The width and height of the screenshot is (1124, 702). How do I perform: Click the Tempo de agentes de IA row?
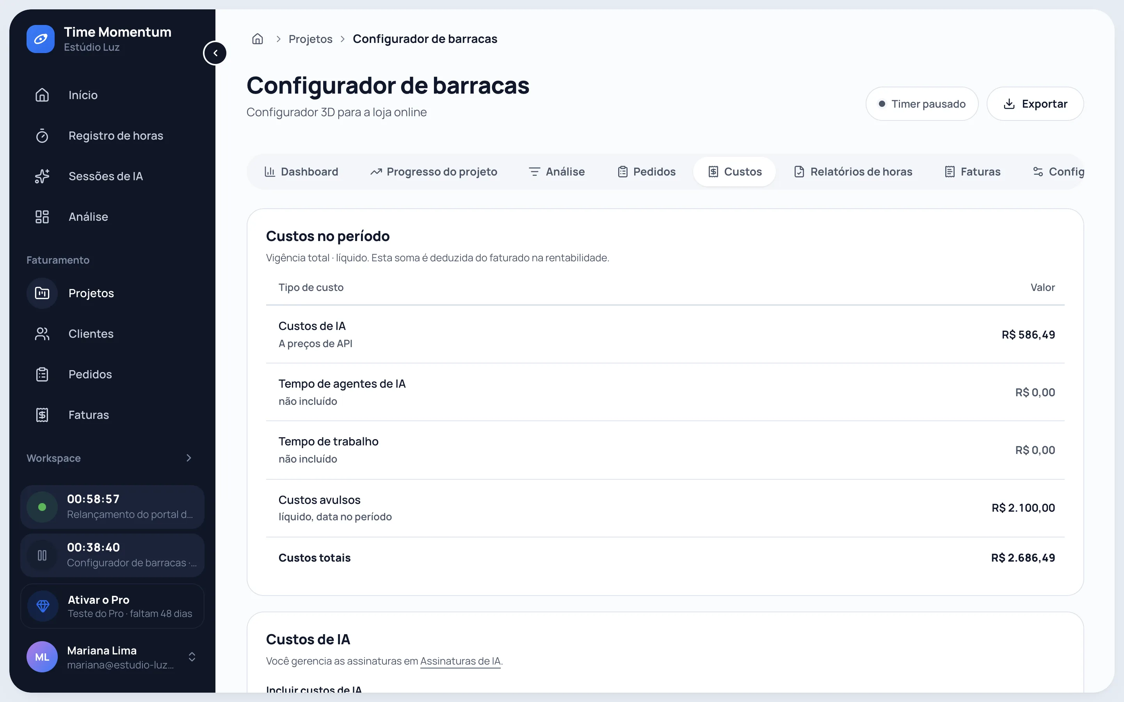pos(665,392)
